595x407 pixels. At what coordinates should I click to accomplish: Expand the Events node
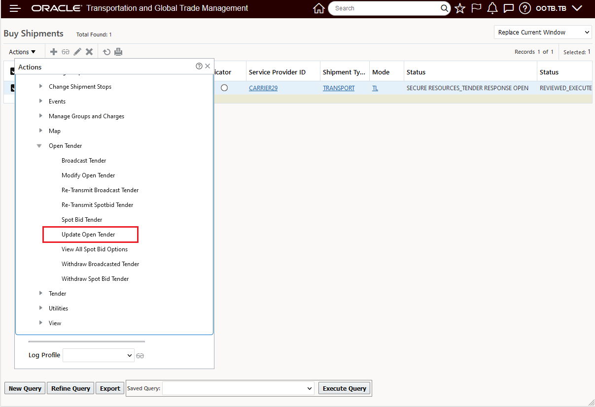41,101
